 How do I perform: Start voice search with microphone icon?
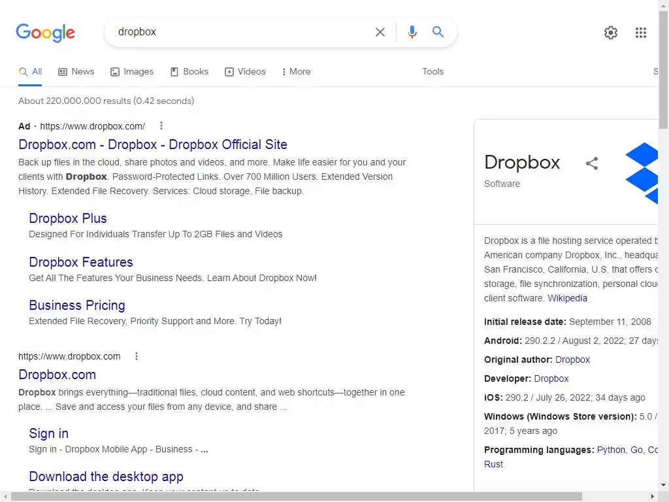[x=412, y=32]
